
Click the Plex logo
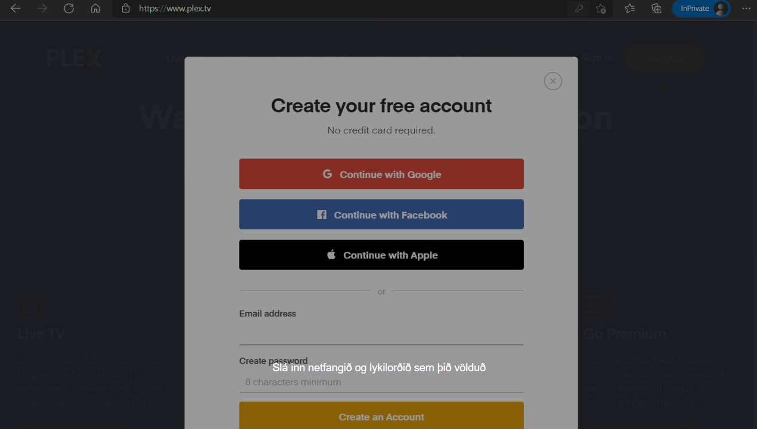point(74,58)
